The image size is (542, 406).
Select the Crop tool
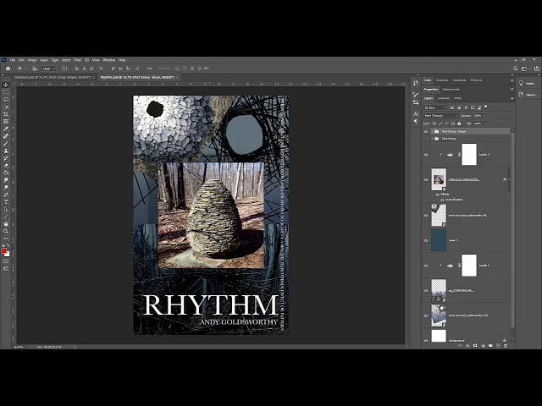point(6,114)
